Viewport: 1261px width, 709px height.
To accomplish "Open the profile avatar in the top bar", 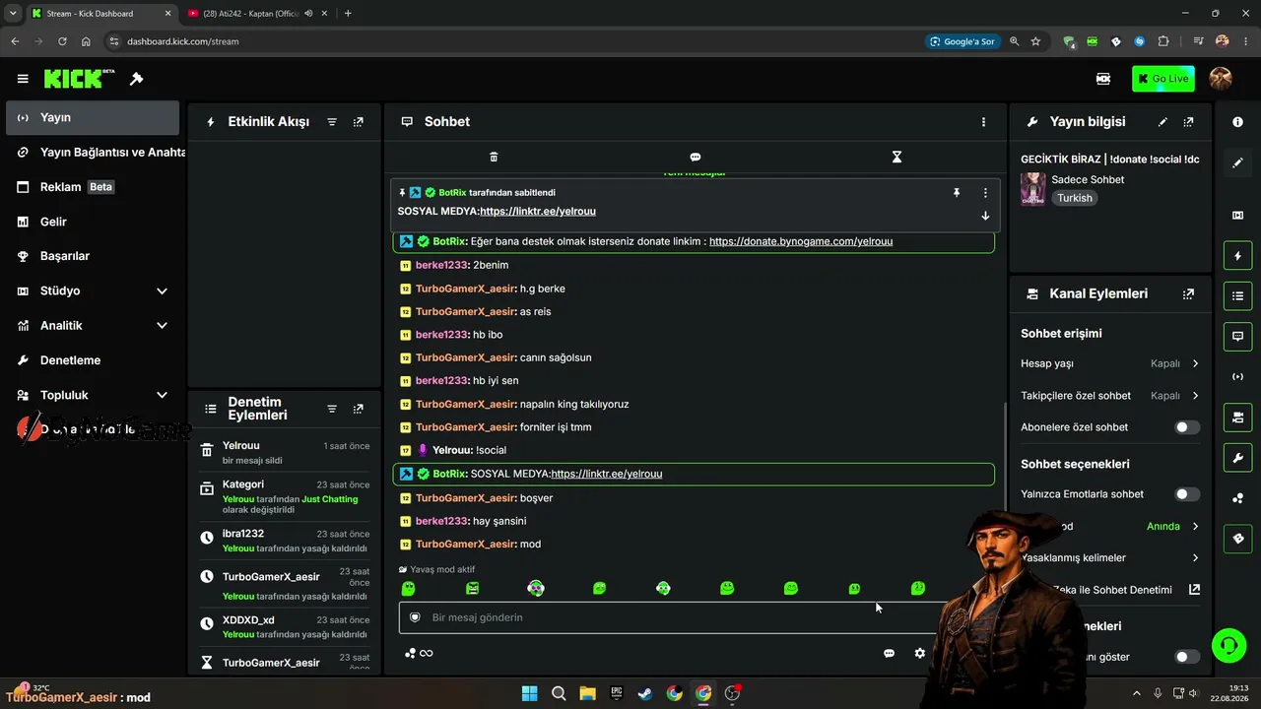I will pyautogui.click(x=1221, y=79).
